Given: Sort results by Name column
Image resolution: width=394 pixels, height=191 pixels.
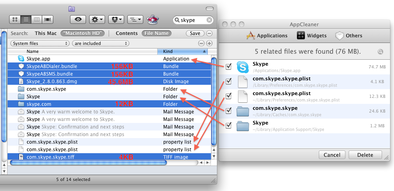Looking at the screenshot, I should tap(82, 51).
